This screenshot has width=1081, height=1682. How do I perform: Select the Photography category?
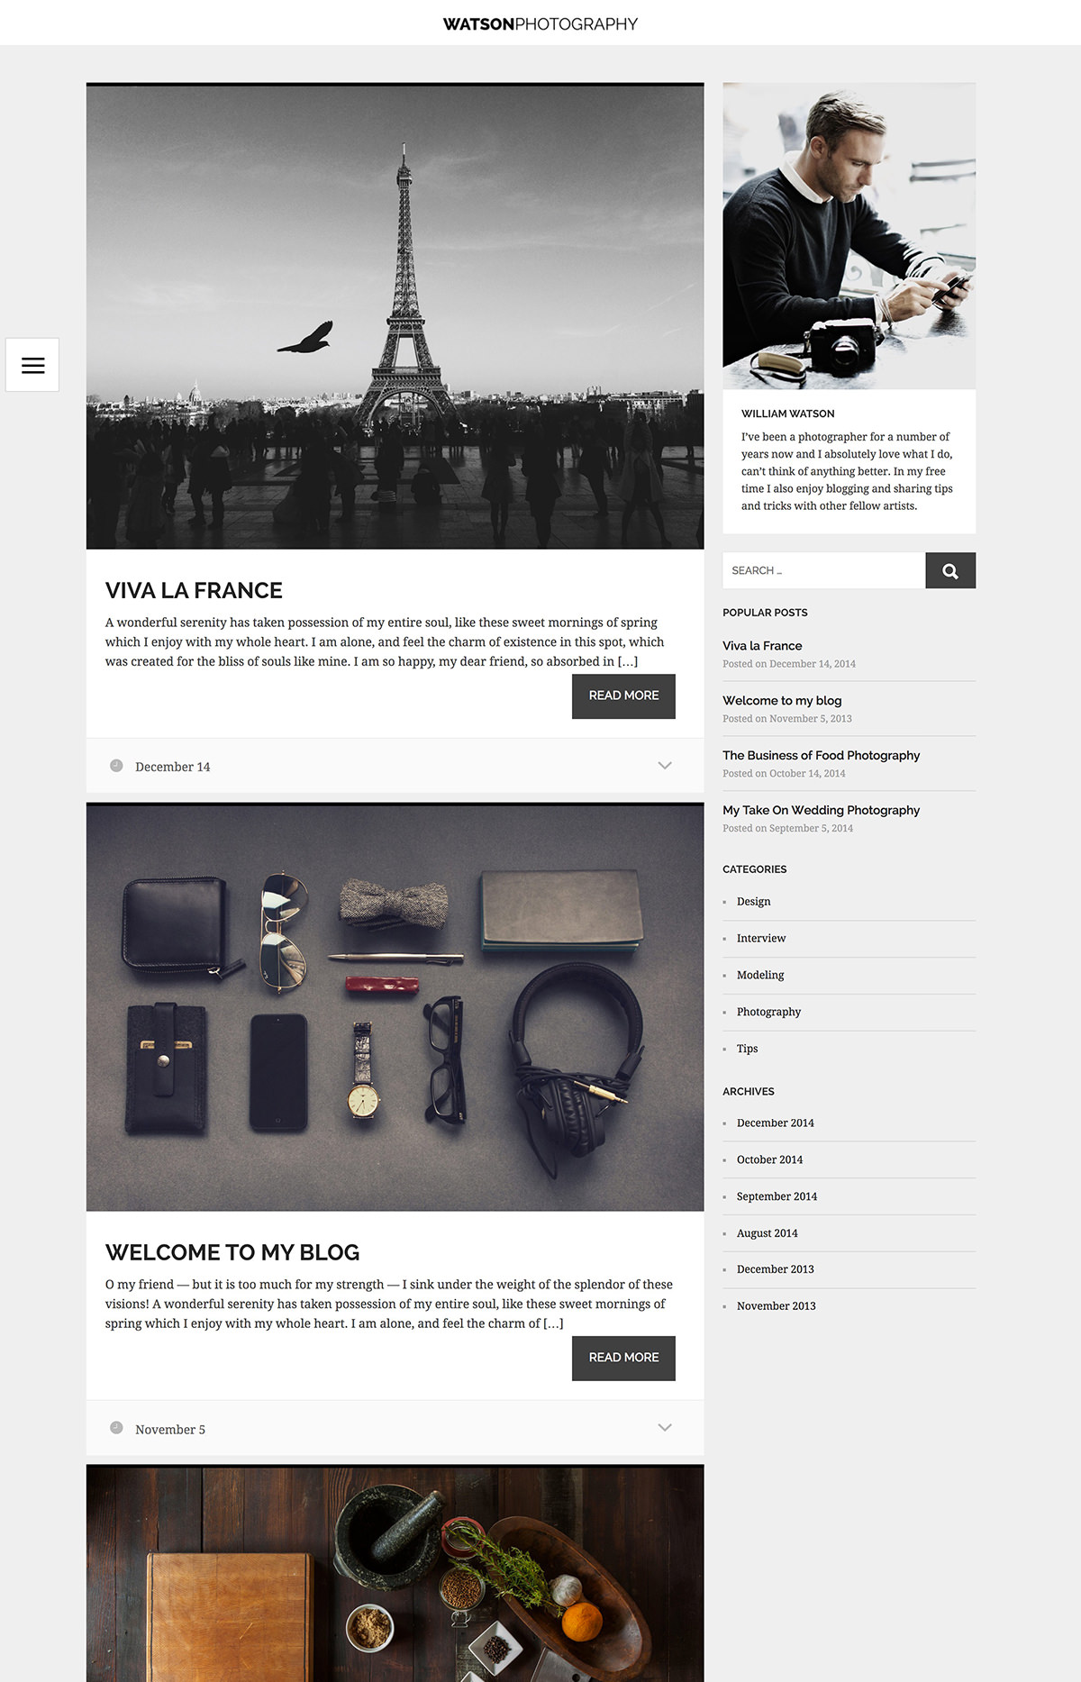(x=768, y=1012)
